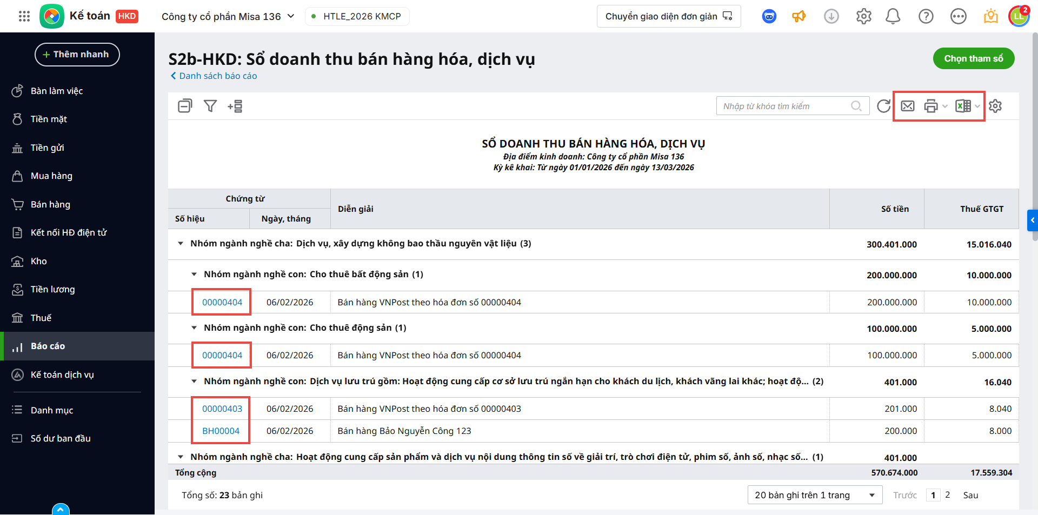The image size is (1038, 515).
Task: Open the Thuế menu in the sidebar
Action: point(41,318)
